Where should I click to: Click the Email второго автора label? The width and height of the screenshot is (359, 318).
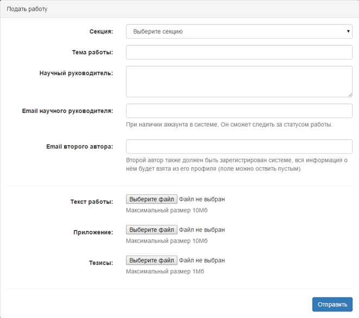click(80, 146)
